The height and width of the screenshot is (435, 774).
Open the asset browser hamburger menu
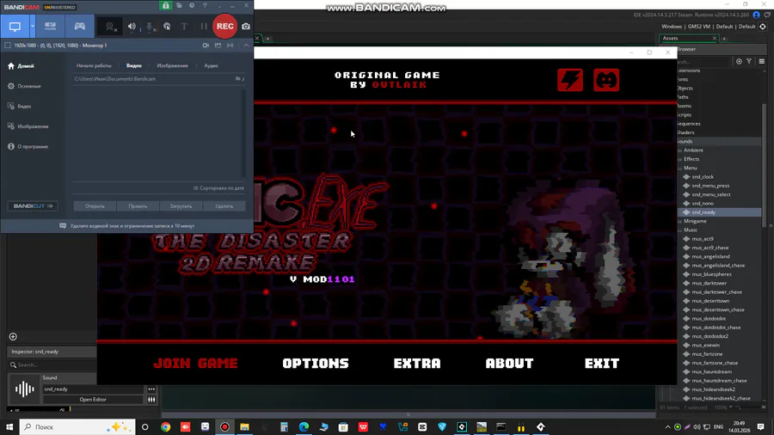(762, 62)
